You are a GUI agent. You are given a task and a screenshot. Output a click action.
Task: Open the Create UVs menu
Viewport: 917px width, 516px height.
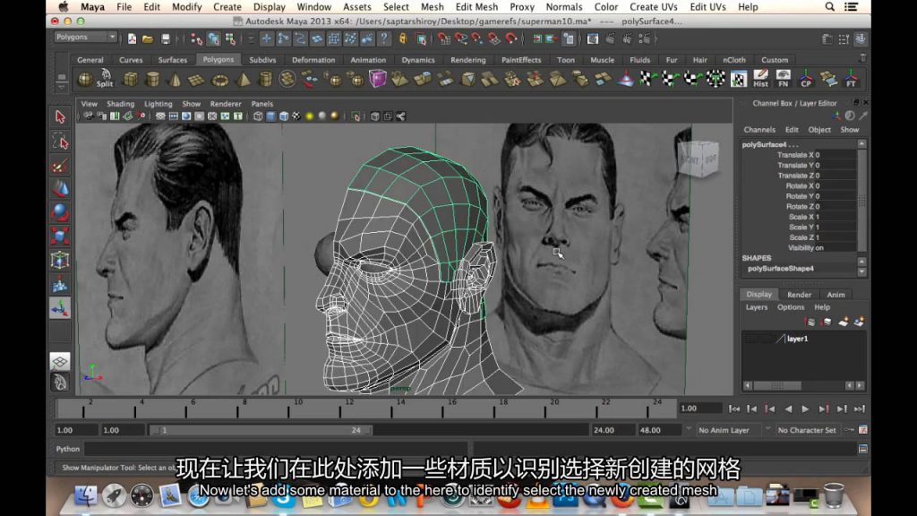(x=653, y=7)
